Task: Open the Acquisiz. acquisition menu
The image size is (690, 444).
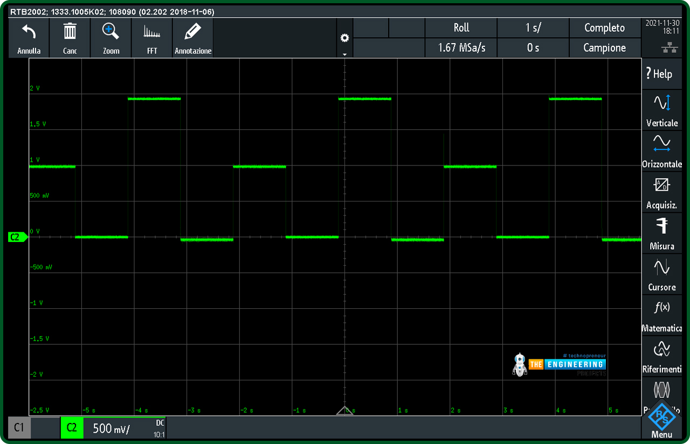Action: tap(661, 192)
